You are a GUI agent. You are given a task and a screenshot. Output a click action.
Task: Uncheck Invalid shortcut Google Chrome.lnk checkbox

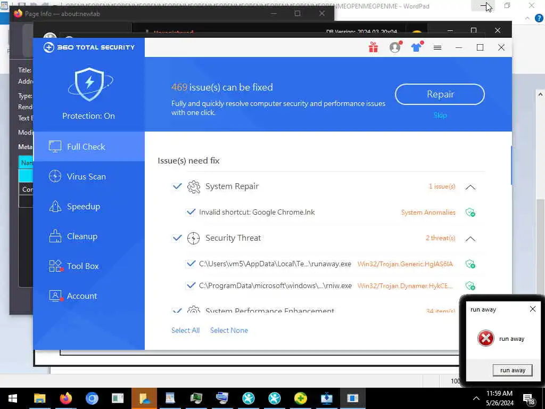click(x=191, y=212)
